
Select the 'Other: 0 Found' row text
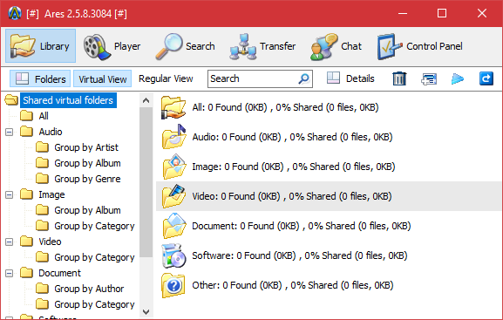(293, 285)
